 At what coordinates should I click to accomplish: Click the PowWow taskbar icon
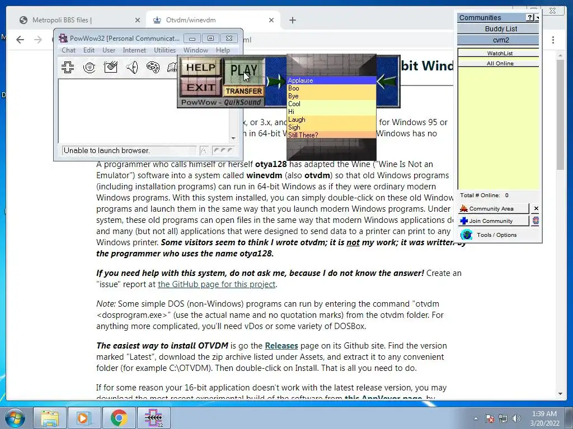[153, 418]
